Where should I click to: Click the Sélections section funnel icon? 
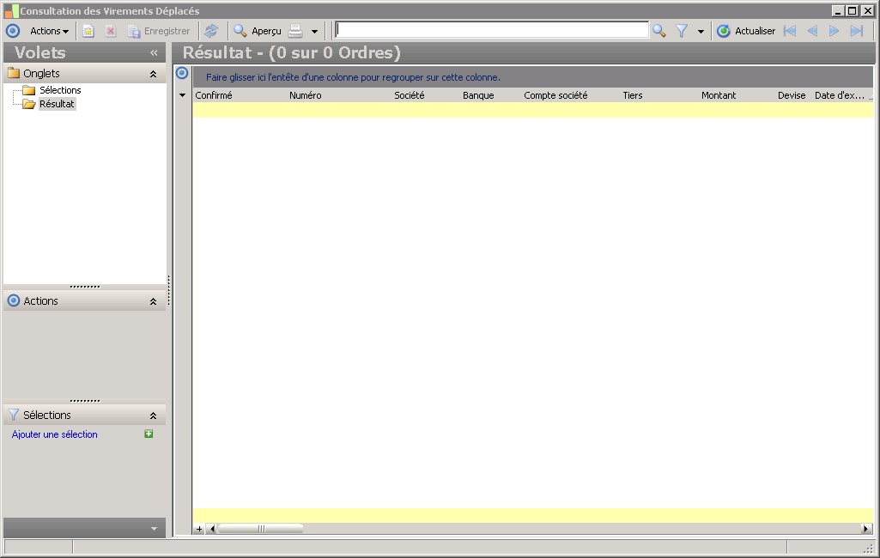[14, 415]
